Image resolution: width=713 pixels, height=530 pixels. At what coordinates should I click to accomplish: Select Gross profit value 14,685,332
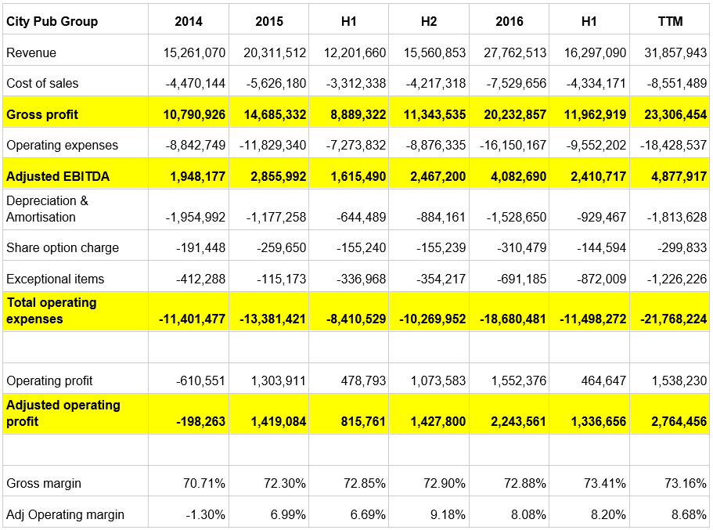[x=275, y=114]
